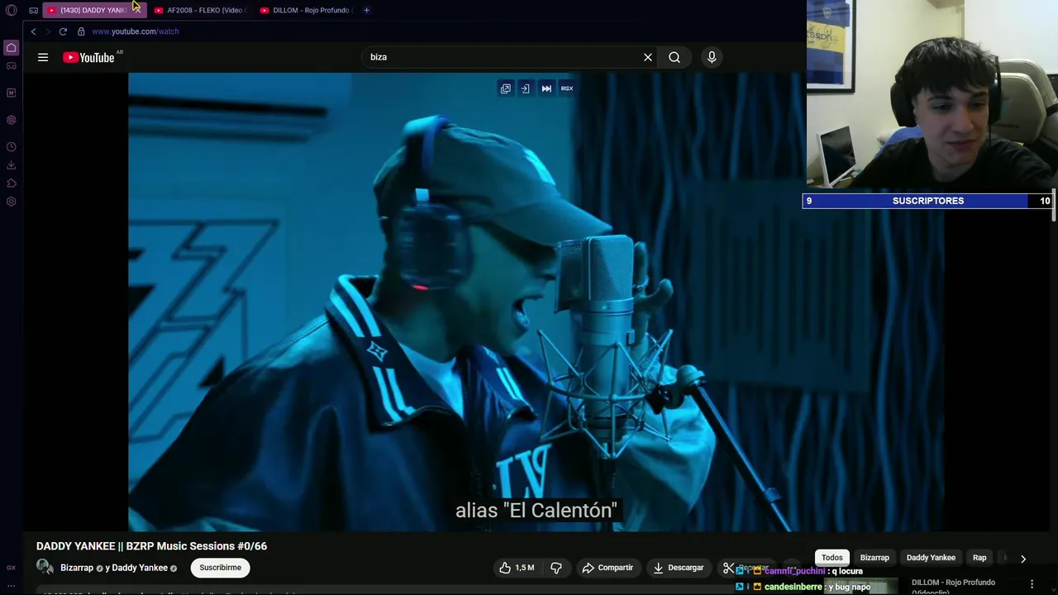Click video overlay skip-forward icon
The image size is (1058, 595).
coord(546,88)
